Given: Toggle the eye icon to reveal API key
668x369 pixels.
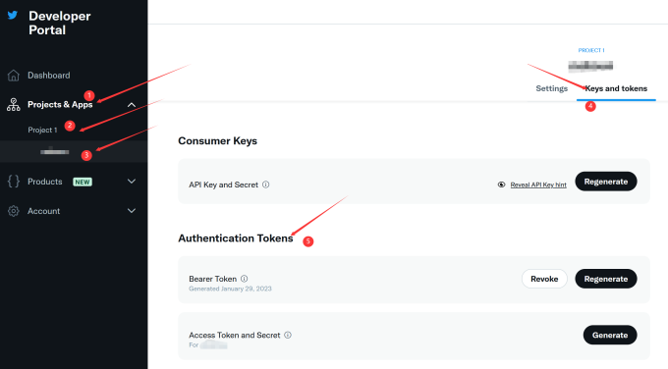Looking at the screenshot, I should pos(501,184).
